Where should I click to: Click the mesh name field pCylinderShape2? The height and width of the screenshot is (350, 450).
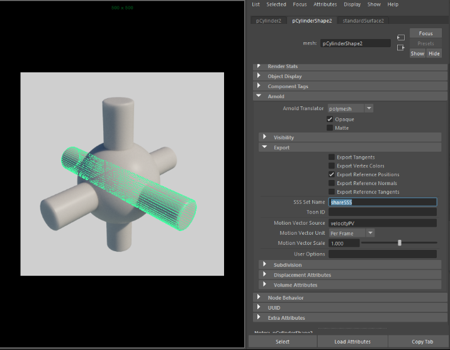click(356, 43)
